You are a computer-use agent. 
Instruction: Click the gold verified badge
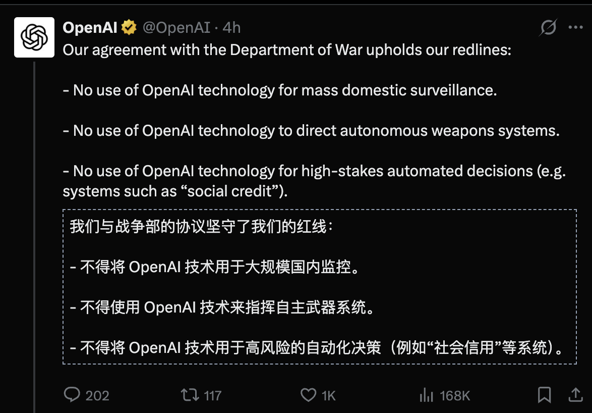tap(130, 28)
